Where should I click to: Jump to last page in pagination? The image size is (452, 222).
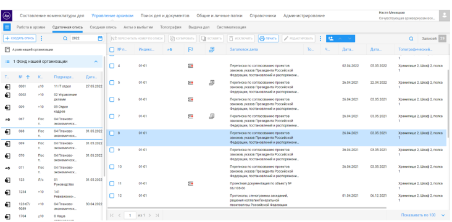[x=157, y=215]
